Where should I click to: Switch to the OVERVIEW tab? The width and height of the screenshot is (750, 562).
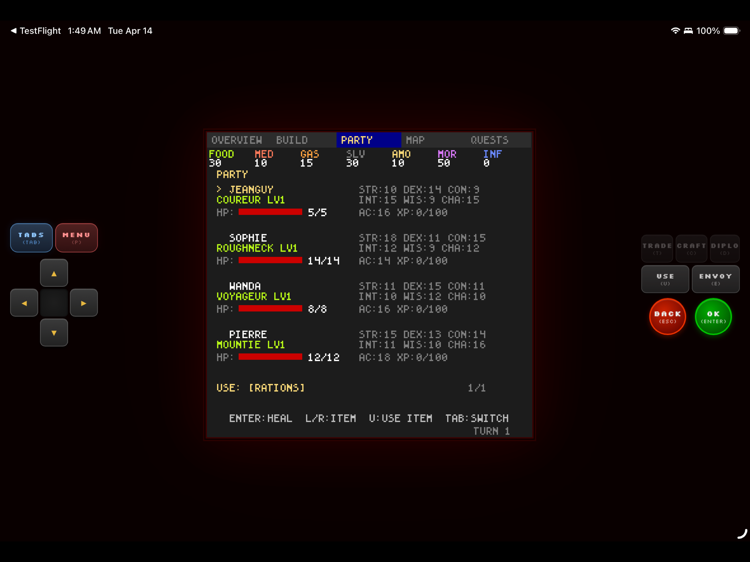[x=237, y=140]
